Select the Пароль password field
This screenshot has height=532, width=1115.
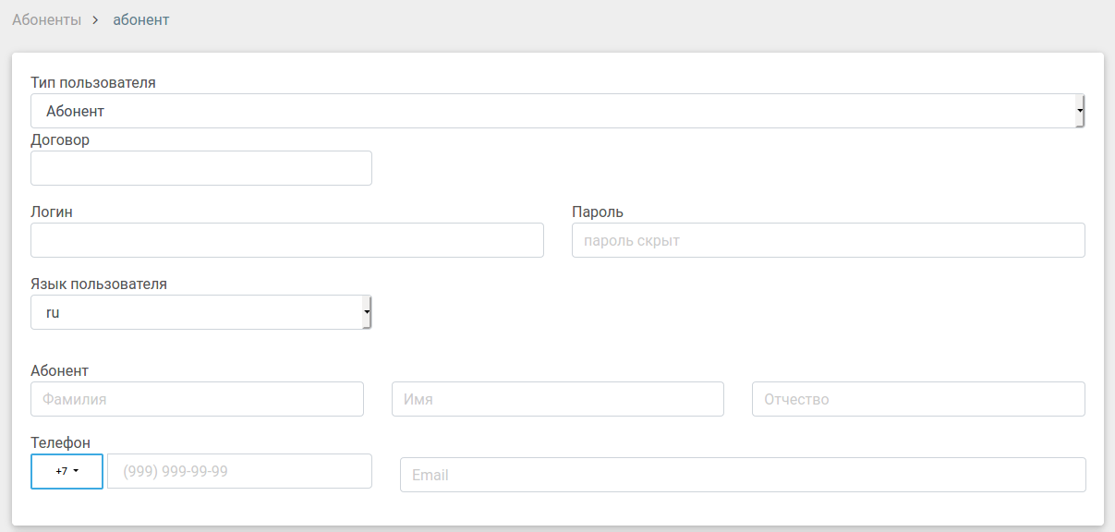click(828, 240)
